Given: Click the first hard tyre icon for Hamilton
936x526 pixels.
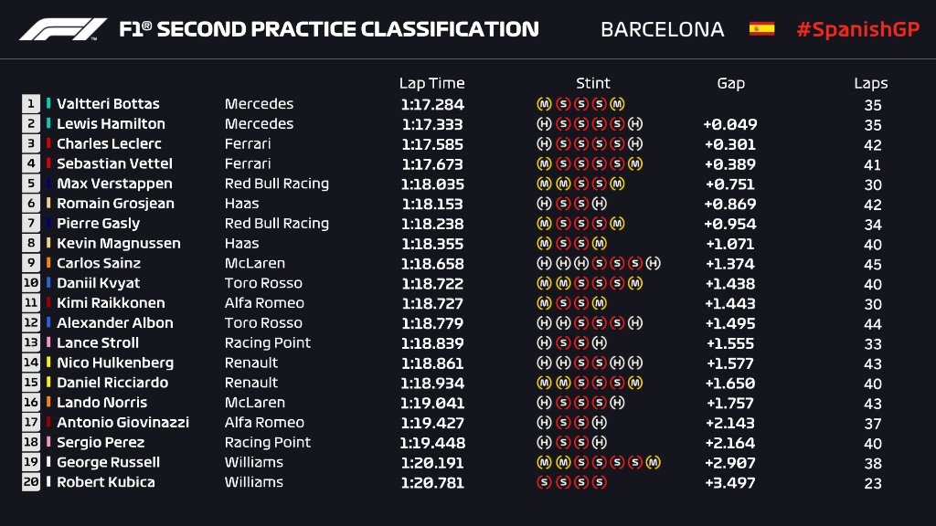Looking at the screenshot, I should point(544,124).
